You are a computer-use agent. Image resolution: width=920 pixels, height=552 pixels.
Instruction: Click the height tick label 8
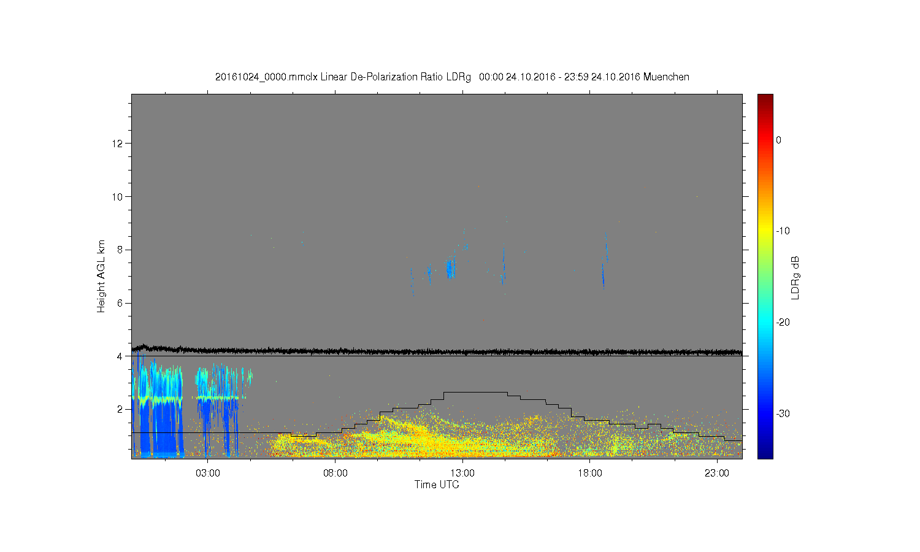(120, 250)
